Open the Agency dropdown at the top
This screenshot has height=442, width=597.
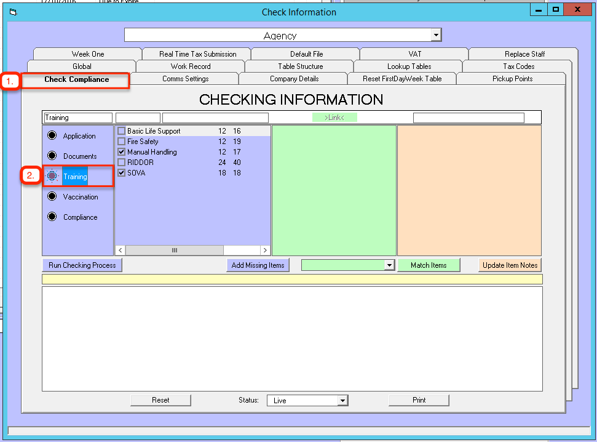[436, 35]
